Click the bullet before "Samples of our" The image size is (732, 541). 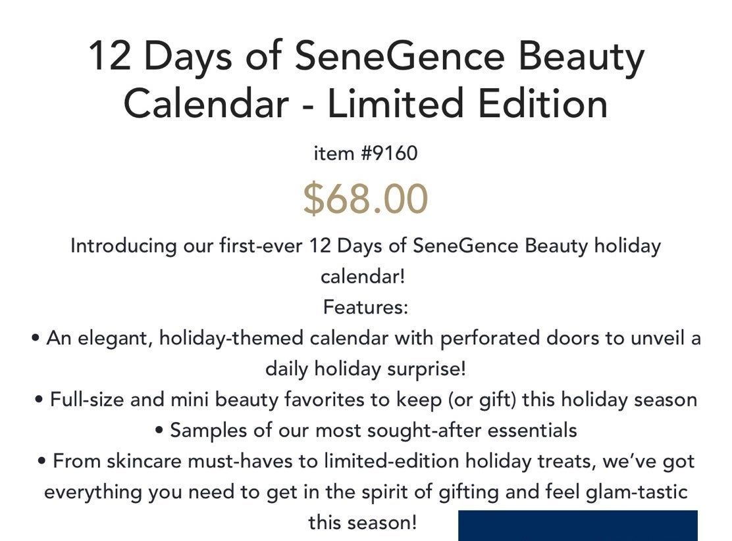[159, 431]
